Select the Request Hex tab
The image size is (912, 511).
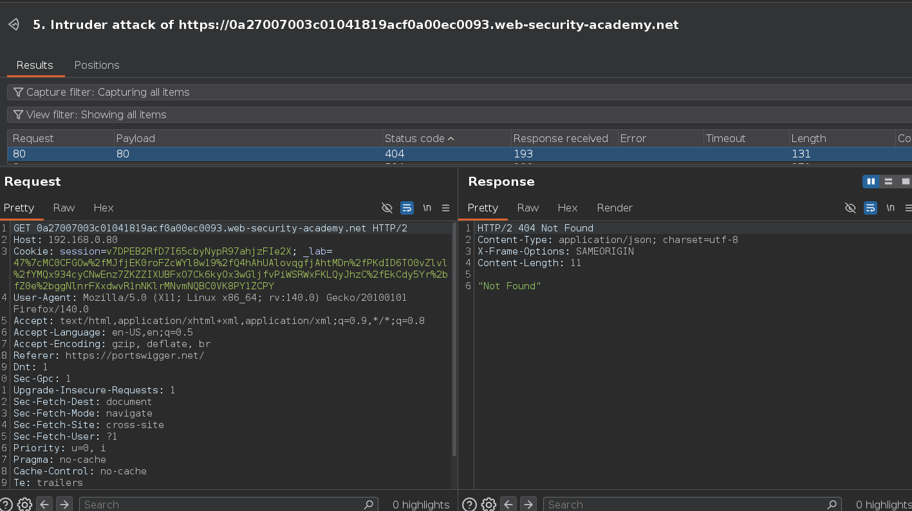(x=104, y=208)
